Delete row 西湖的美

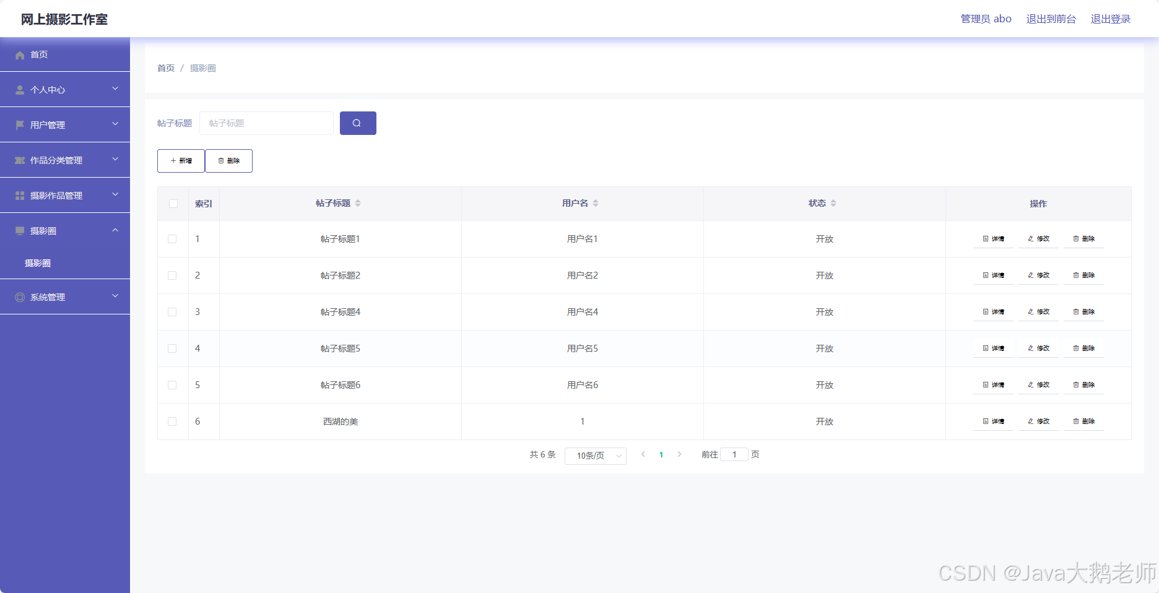click(x=1083, y=422)
